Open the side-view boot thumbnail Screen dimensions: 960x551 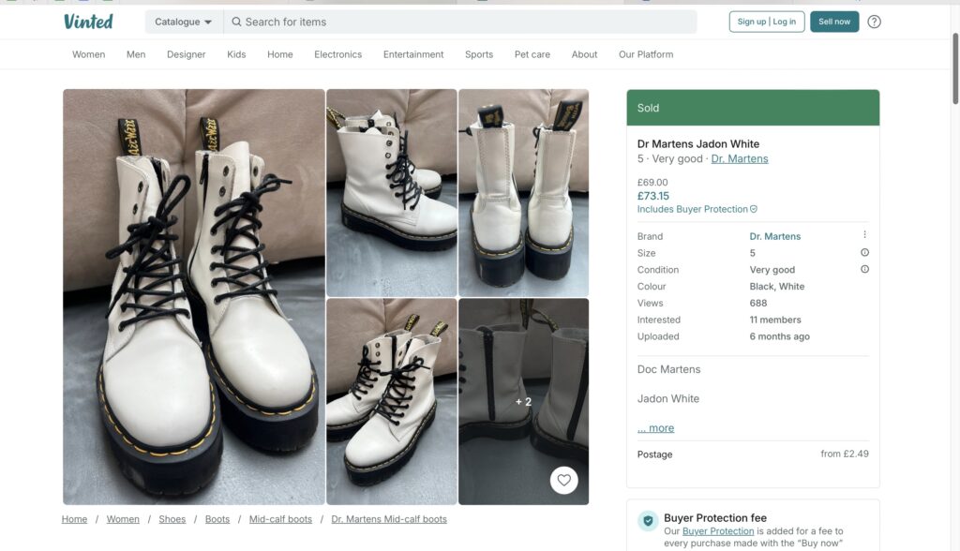[392, 193]
